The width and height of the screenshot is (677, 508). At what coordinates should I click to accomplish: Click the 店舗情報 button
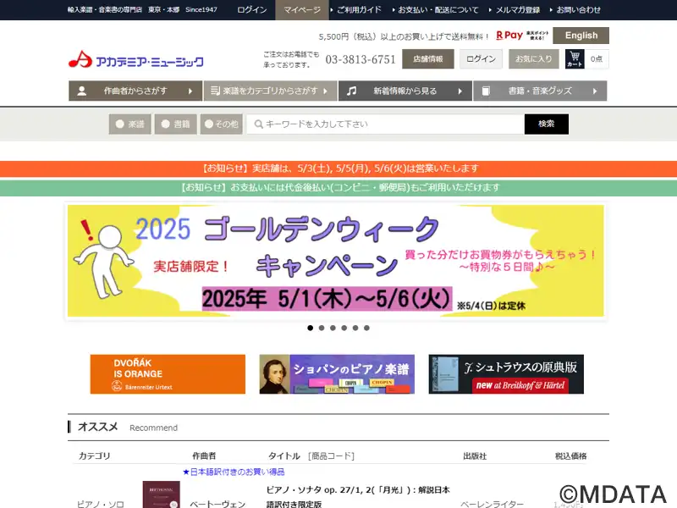[428, 58]
